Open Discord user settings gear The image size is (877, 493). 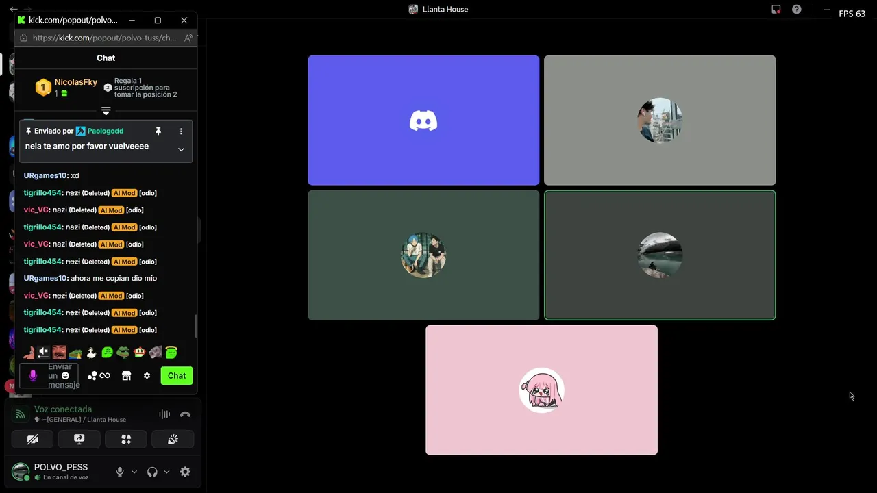pyautogui.click(x=185, y=472)
